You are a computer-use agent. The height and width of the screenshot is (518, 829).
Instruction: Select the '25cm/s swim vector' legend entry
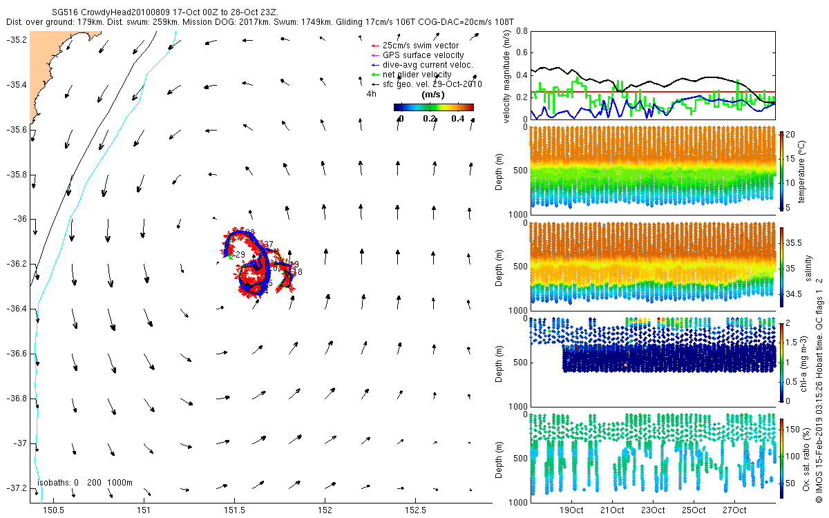pos(419,45)
